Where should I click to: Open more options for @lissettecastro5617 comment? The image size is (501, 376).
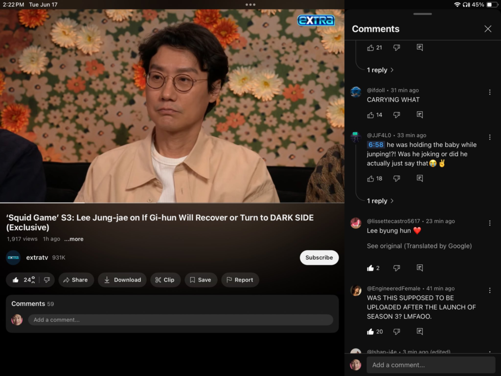[490, 223]
